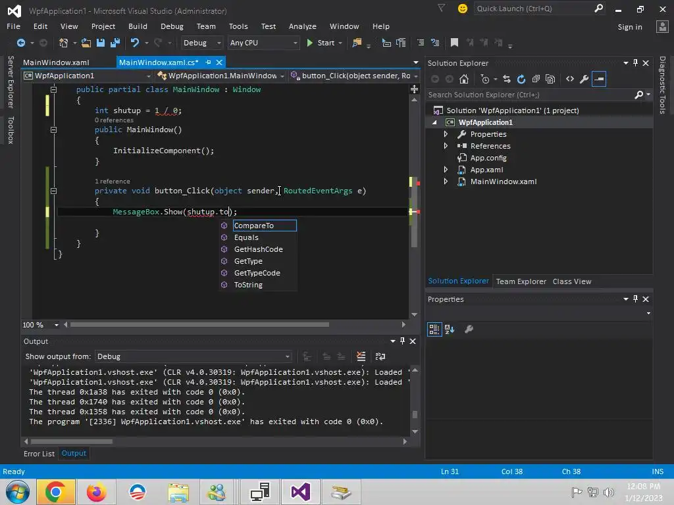Screen dimensions: 674x505
Task: Switch to the Class View tab
Action: coord(572,281)
